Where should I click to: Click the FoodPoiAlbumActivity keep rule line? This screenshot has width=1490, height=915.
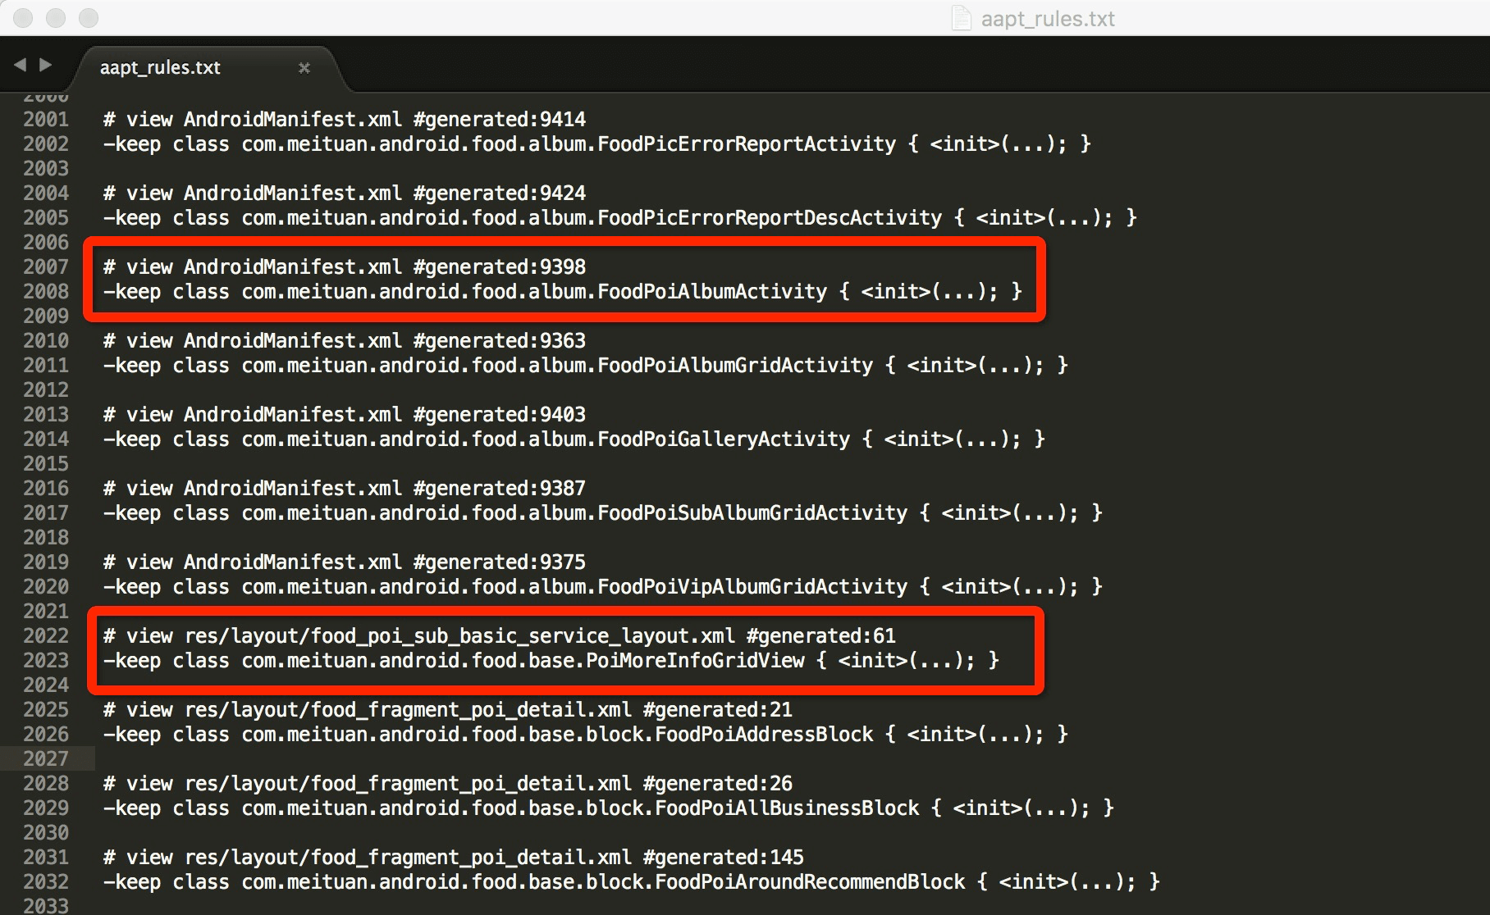pos(563,292)
